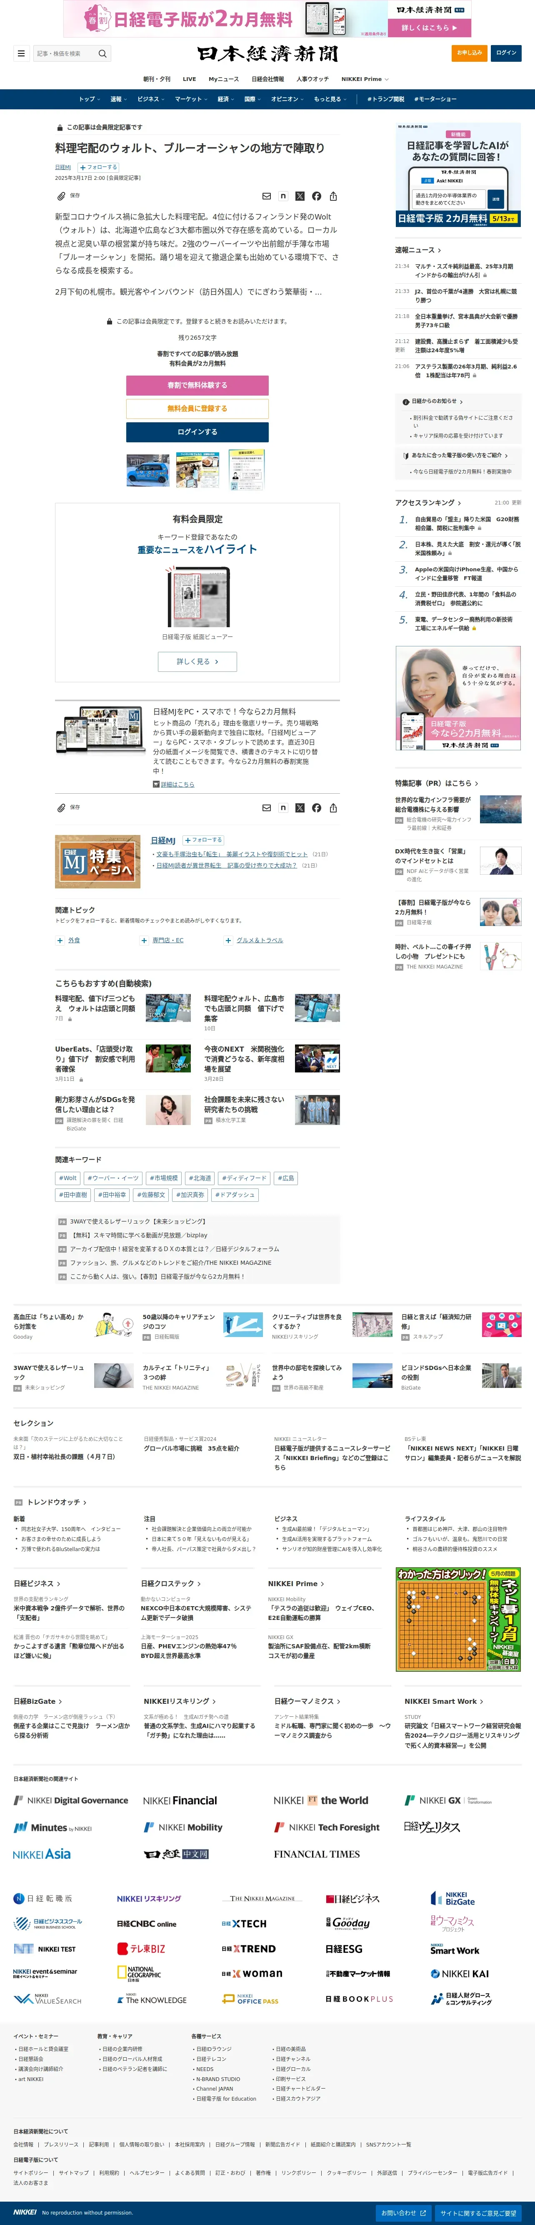
Task: Click the 無料会員に登録する button
Action: pos(197,409)
